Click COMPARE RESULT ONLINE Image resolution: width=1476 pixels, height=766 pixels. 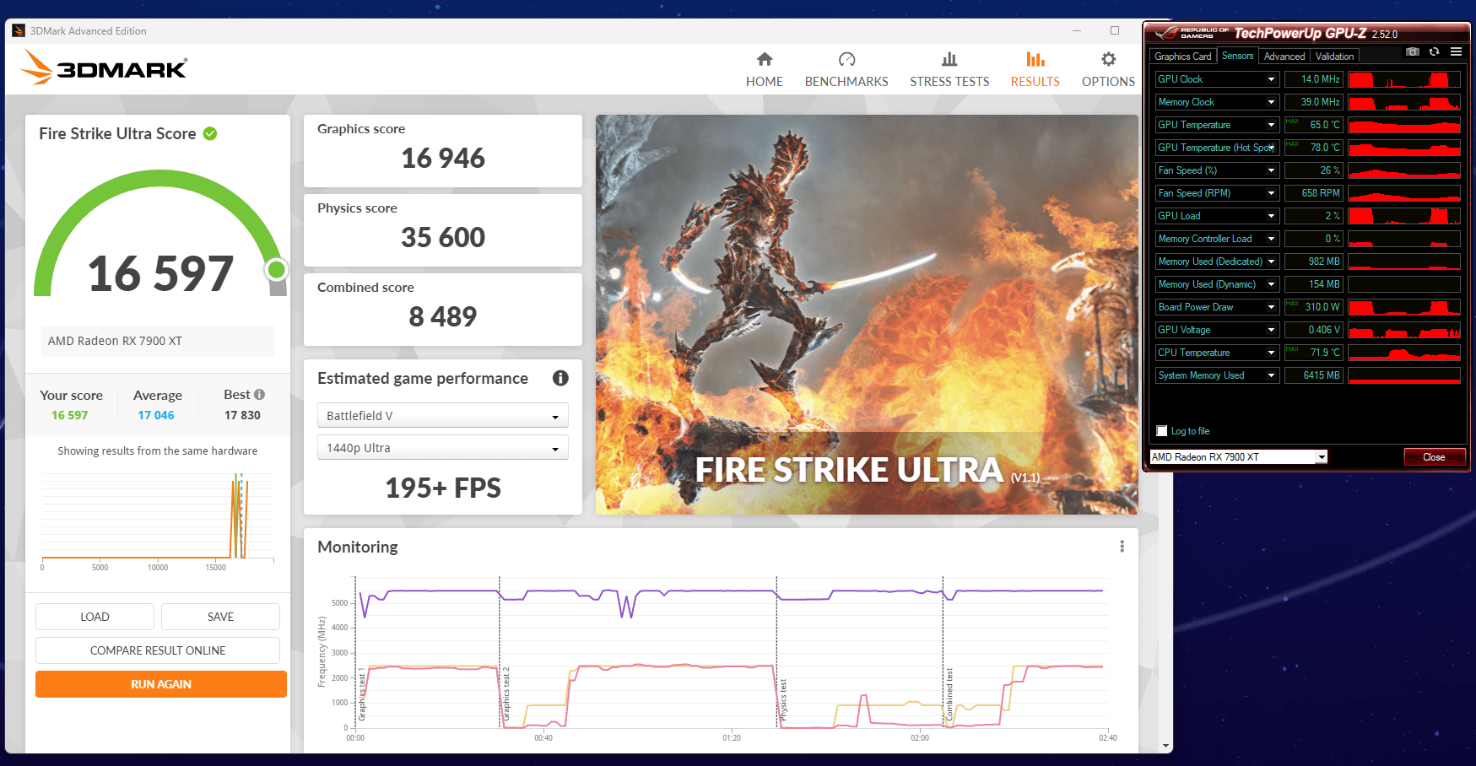click(158, 650)
